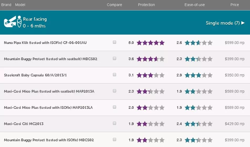The width and height of the screenshot is (250, 147).
Task: Enable compare for Maxi-Cosi Mico Plus ISOfix
Action: coord(114,107)
